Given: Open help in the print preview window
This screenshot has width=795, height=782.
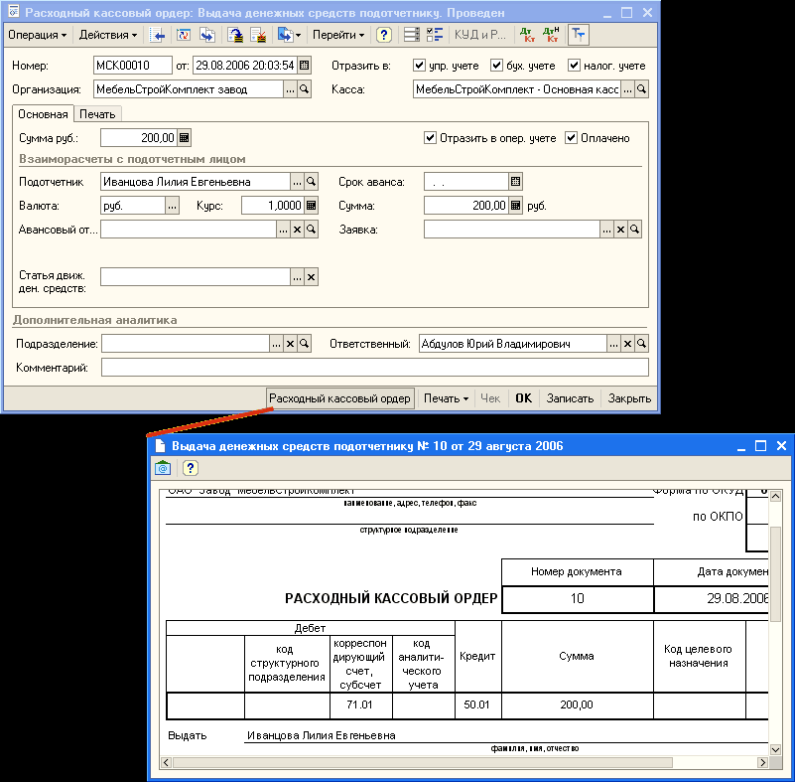Looking at the screenshot, I should (x=191, y=468).
